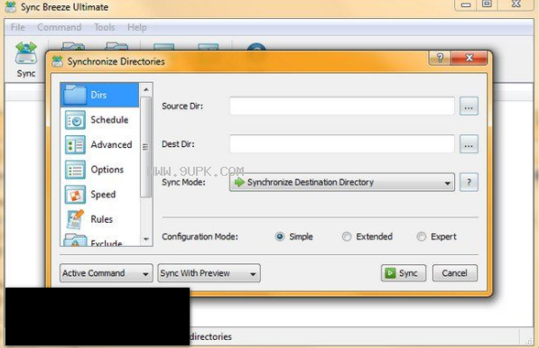
Task: Click the dialog's title bar help button
Action: pos(440,58)
